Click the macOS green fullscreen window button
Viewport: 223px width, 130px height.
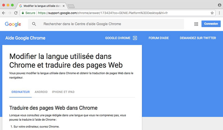pyautogui.click(x=12, y=5)
